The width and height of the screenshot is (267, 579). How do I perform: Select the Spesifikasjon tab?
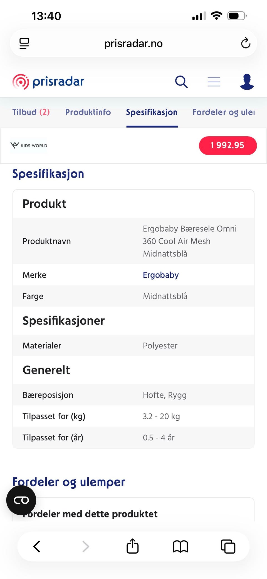pos(152,112)
